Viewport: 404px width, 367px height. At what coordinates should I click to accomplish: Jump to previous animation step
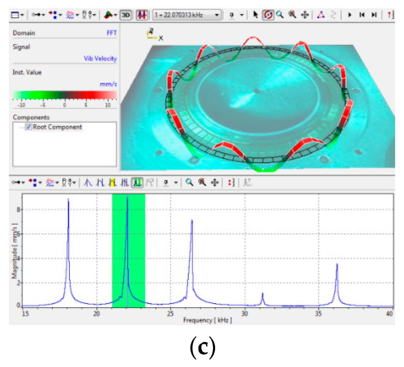click(x=362, y=15)
